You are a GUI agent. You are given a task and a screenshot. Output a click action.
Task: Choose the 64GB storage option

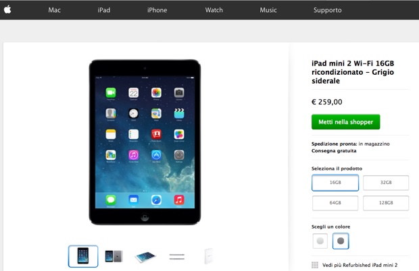[335, 203]
